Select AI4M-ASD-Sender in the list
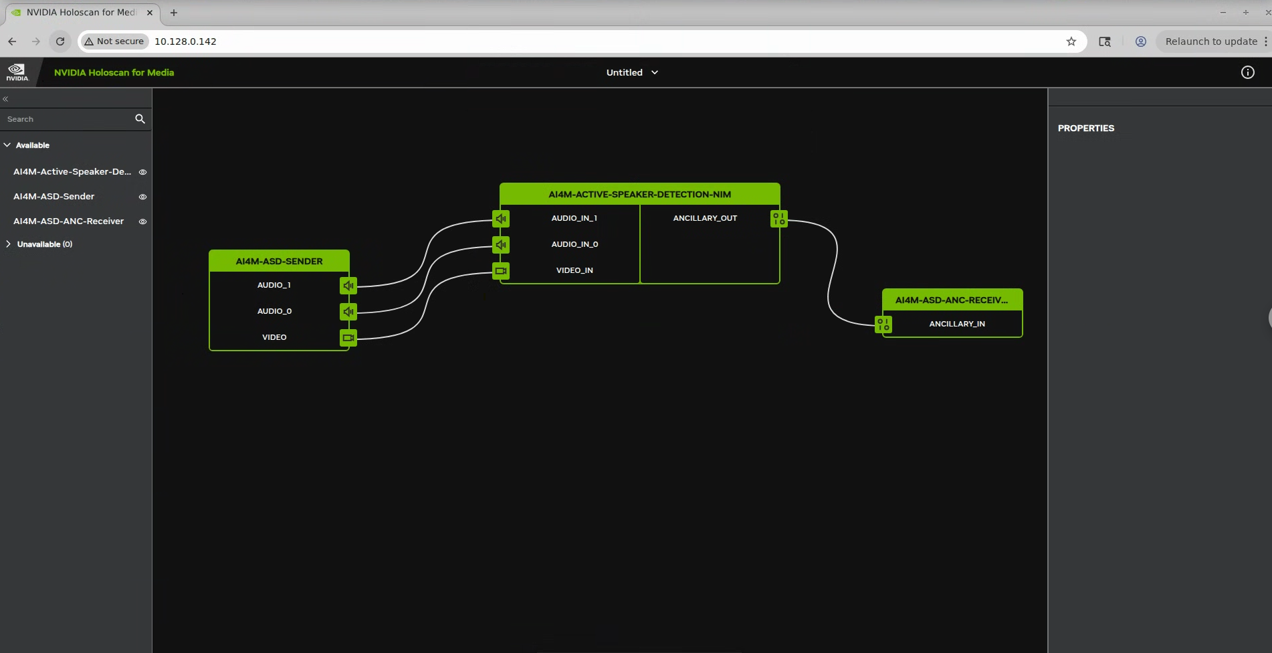The height and width of the screenshot is (653, 1272). coord(54,197)
